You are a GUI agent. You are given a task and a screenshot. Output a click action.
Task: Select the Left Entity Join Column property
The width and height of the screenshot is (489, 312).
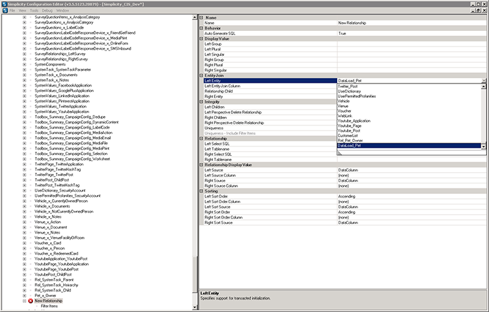click(270, 86)
